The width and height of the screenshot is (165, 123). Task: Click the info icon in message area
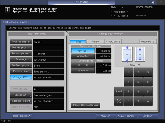(7, 10)
